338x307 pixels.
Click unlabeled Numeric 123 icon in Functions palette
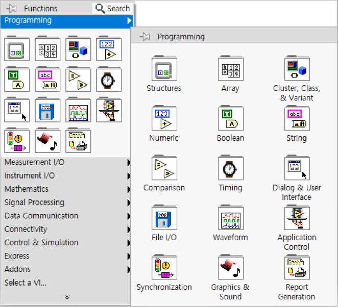tap(109, 48)
